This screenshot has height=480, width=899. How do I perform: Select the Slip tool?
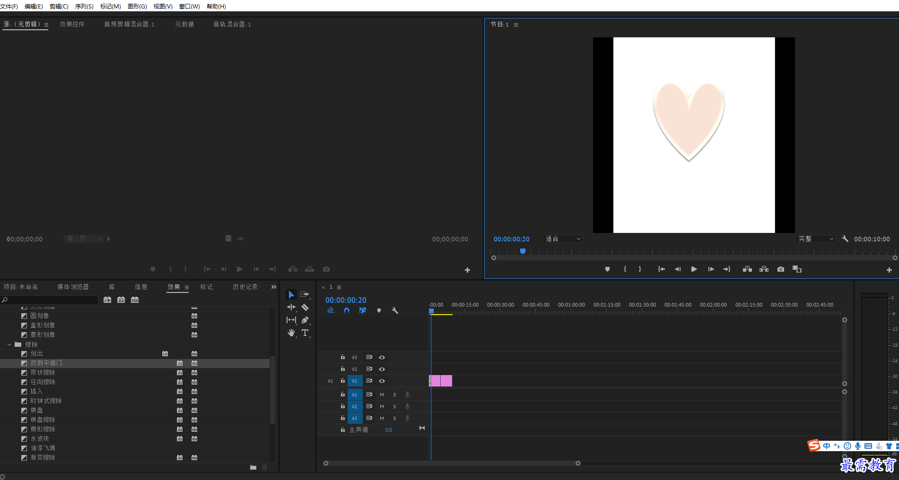coord(291,320)
